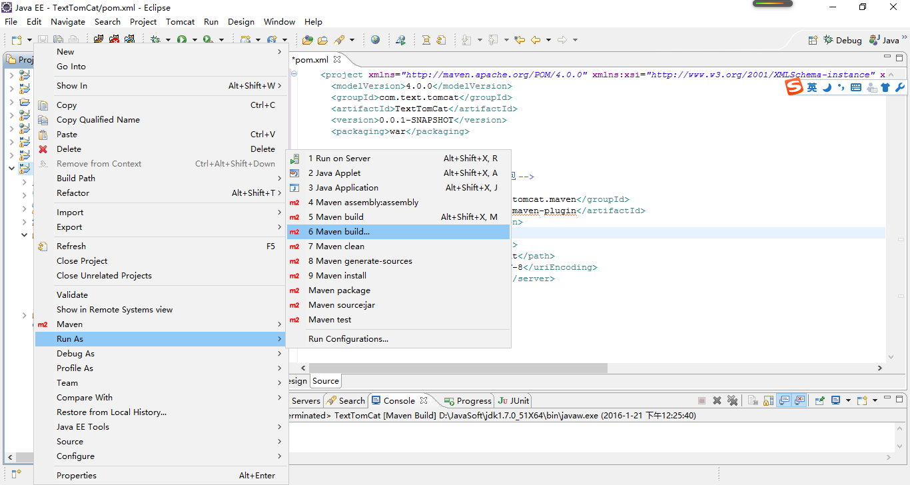
Task: Open dropdown beside Open Console icon
Action: coord(875,400)
